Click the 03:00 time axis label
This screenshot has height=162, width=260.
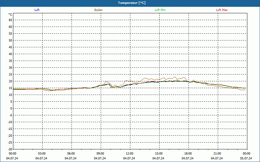(x=42, y=154)
